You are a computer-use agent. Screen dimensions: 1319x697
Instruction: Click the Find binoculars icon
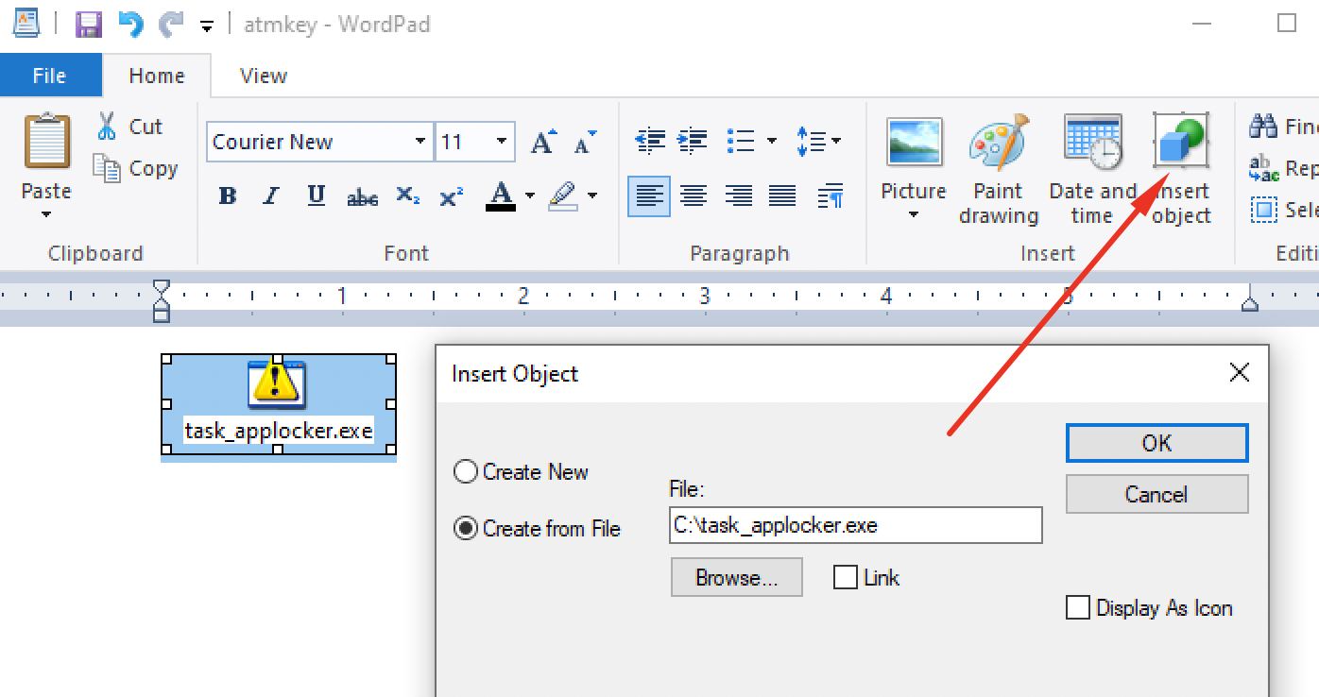1263,126
